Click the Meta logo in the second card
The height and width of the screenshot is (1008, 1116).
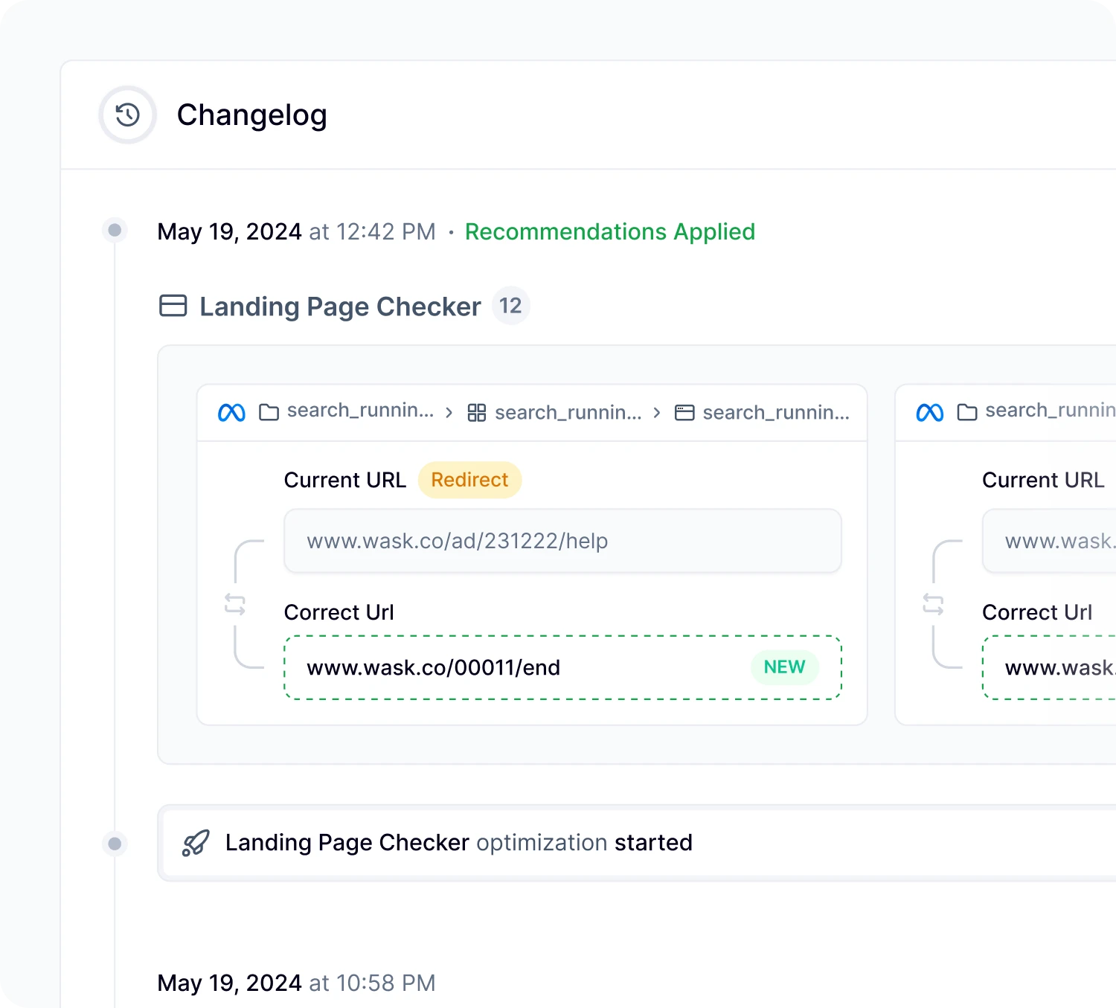pyautogui.click(x=929, y=412)
